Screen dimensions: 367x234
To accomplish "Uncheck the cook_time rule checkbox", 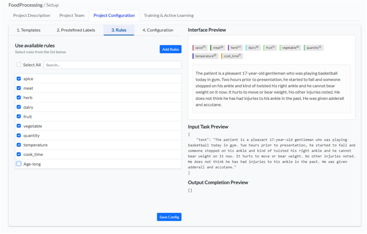I will (x=19, y=154).
